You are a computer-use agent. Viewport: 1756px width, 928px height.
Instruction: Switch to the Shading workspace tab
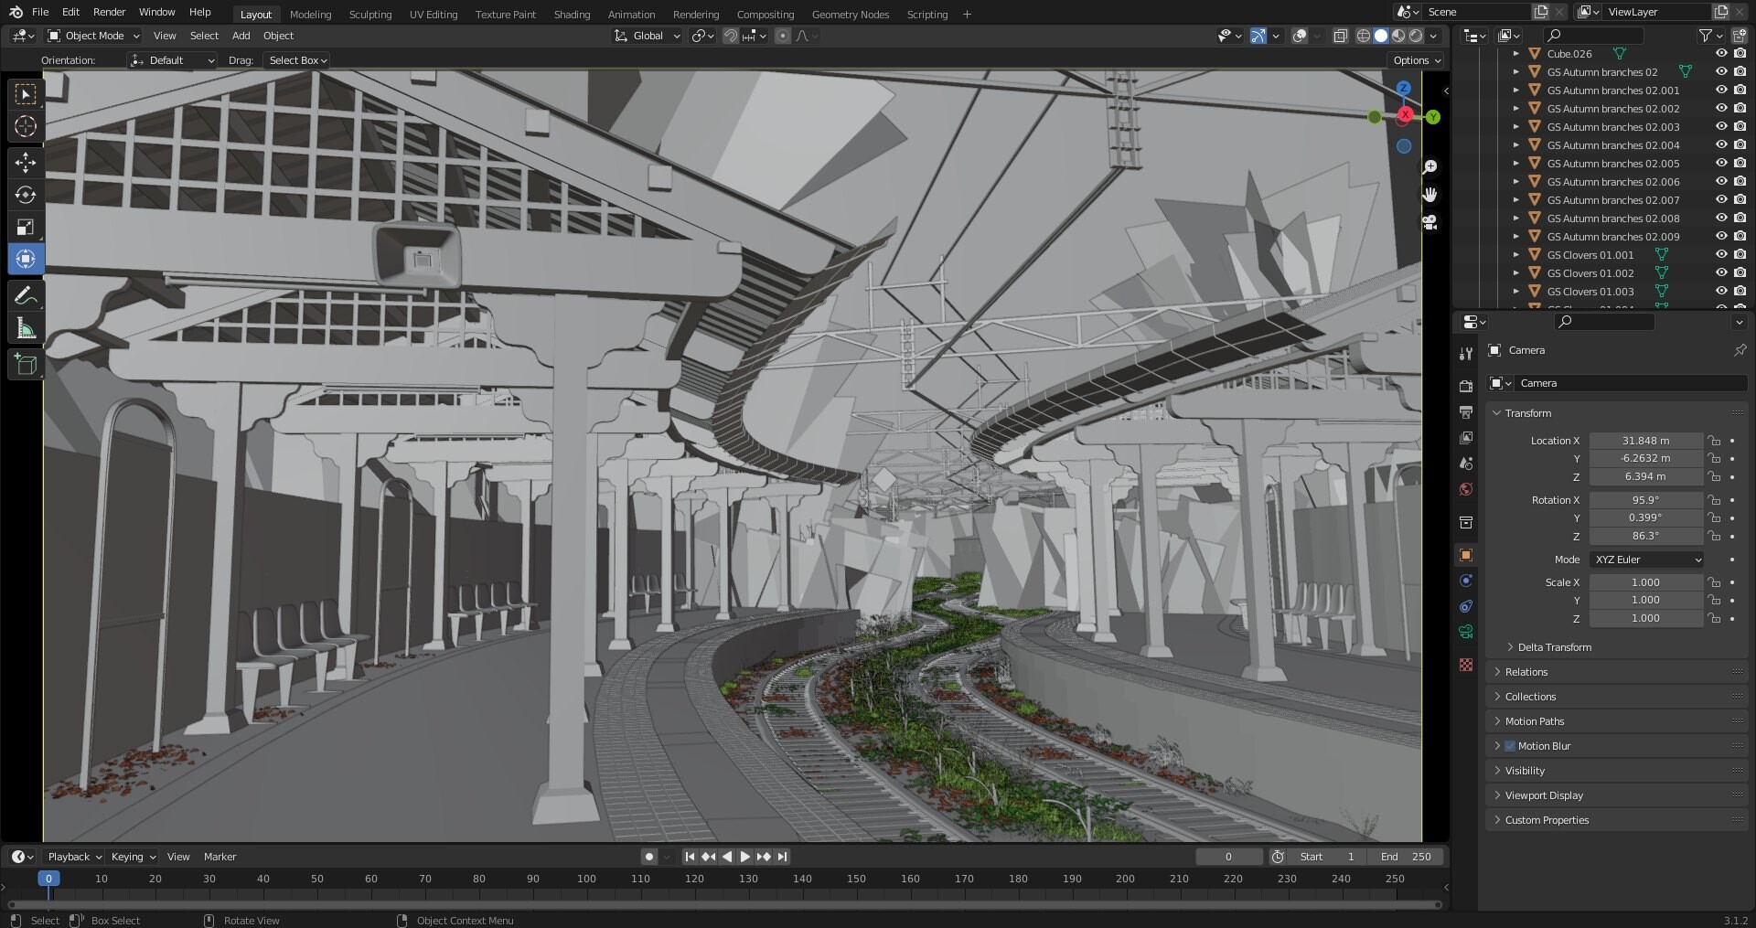572,15
